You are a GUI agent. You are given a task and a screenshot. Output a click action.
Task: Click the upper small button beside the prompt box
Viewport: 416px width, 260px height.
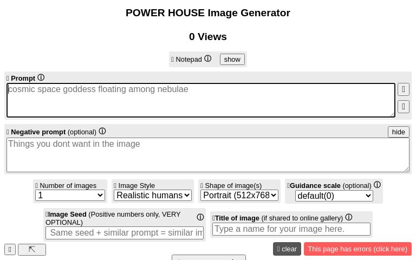pos(403,89)
